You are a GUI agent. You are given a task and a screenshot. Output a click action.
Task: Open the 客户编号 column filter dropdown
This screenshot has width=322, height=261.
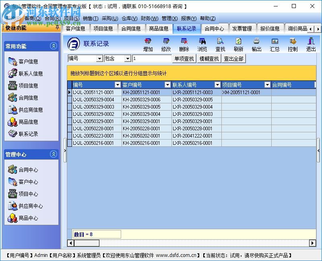pyautogui.click(x=167, y=85)
